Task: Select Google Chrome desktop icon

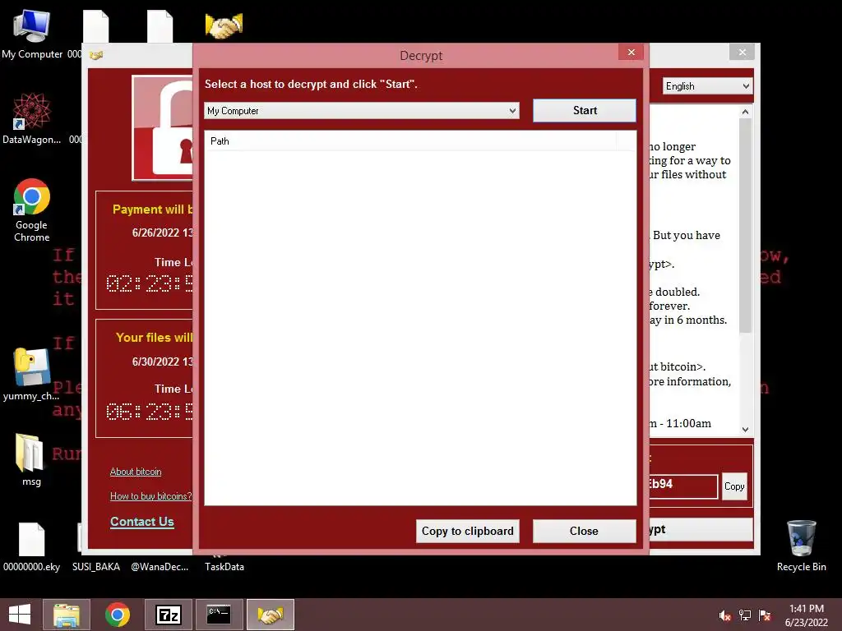Action: tap(32, 210)
